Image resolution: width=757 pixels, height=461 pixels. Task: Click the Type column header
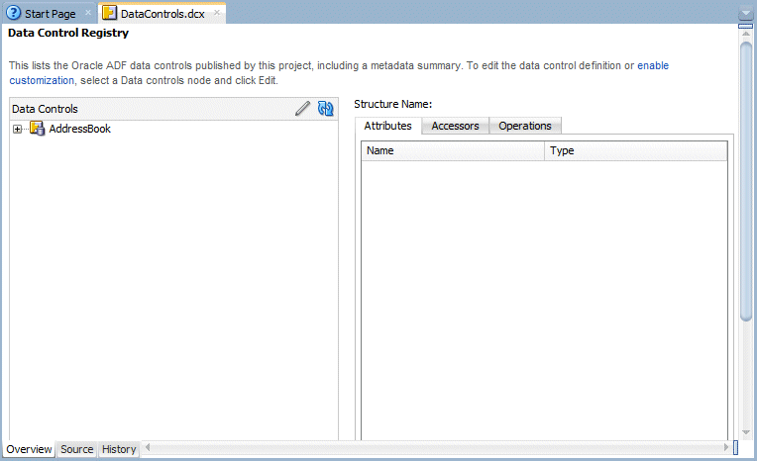[x=636, y=151]
